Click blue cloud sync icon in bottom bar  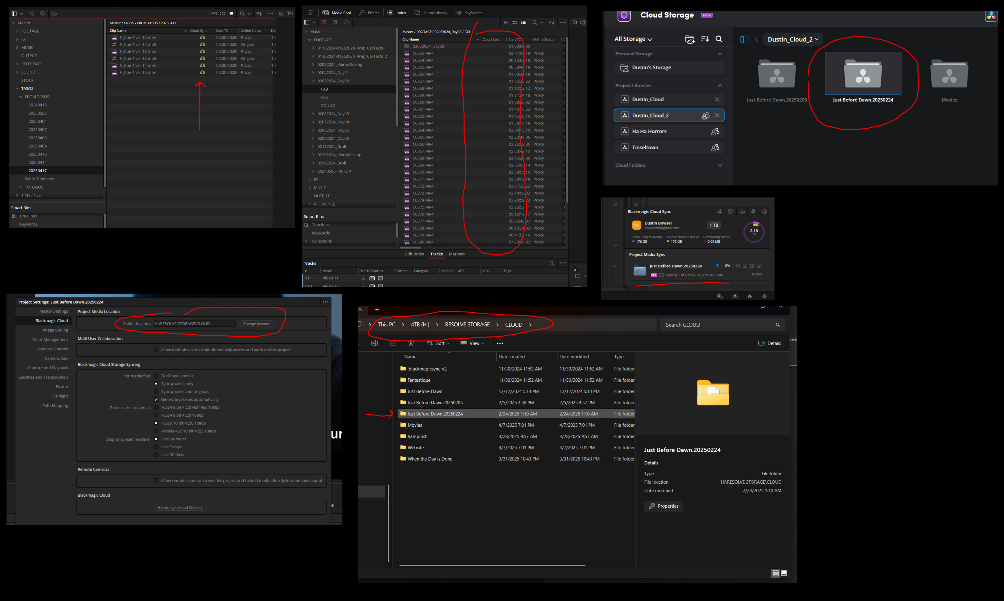[x=735, y=297]
